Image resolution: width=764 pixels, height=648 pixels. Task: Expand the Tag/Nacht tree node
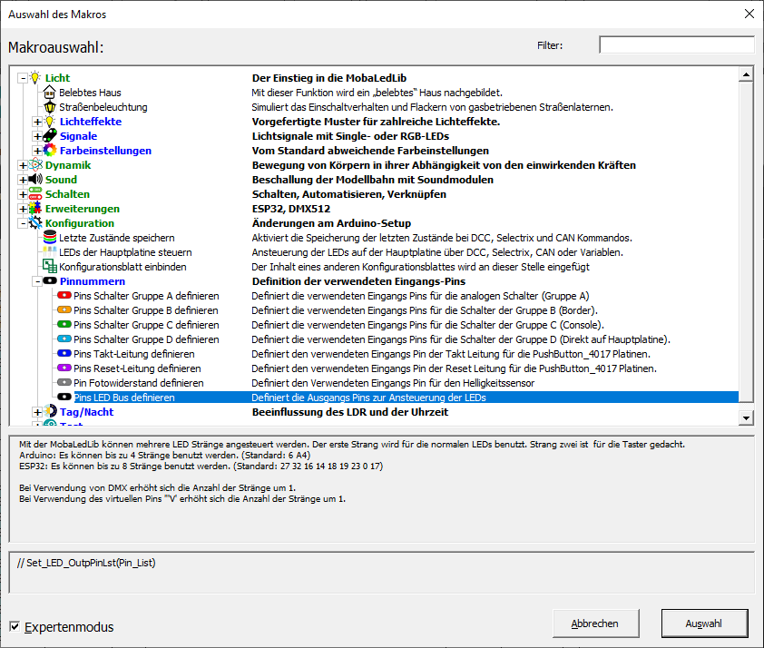37,412
